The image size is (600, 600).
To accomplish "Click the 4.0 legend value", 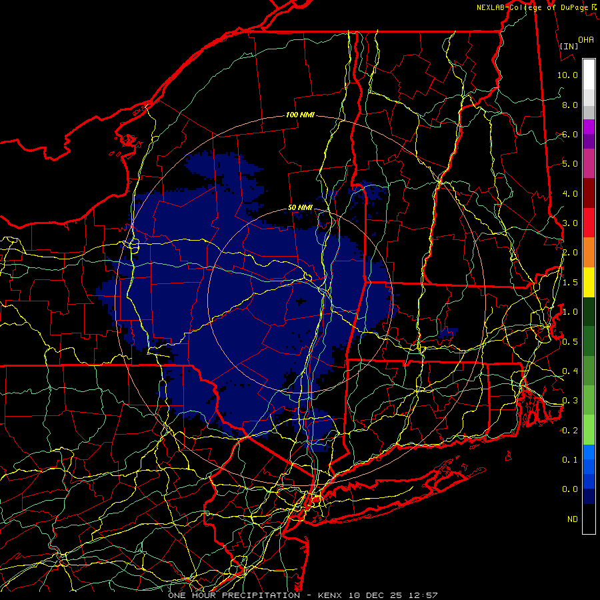I will 570,193.
